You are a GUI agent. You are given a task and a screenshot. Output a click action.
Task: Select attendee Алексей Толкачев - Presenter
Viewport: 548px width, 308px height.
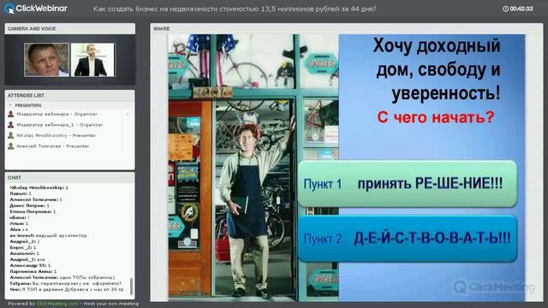click(53, 146)
